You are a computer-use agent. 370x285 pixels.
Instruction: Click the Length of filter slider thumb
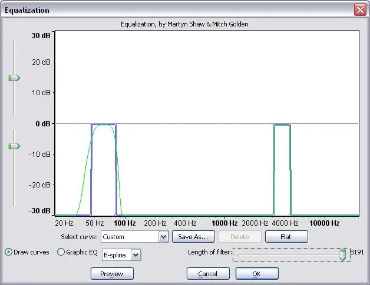pyautogui.click(x=342, y=255)
